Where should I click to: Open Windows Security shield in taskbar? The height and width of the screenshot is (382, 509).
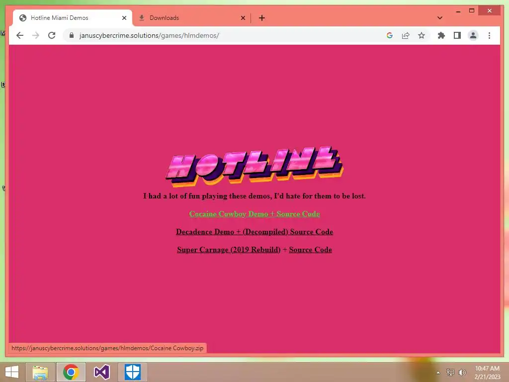point(132,372)
